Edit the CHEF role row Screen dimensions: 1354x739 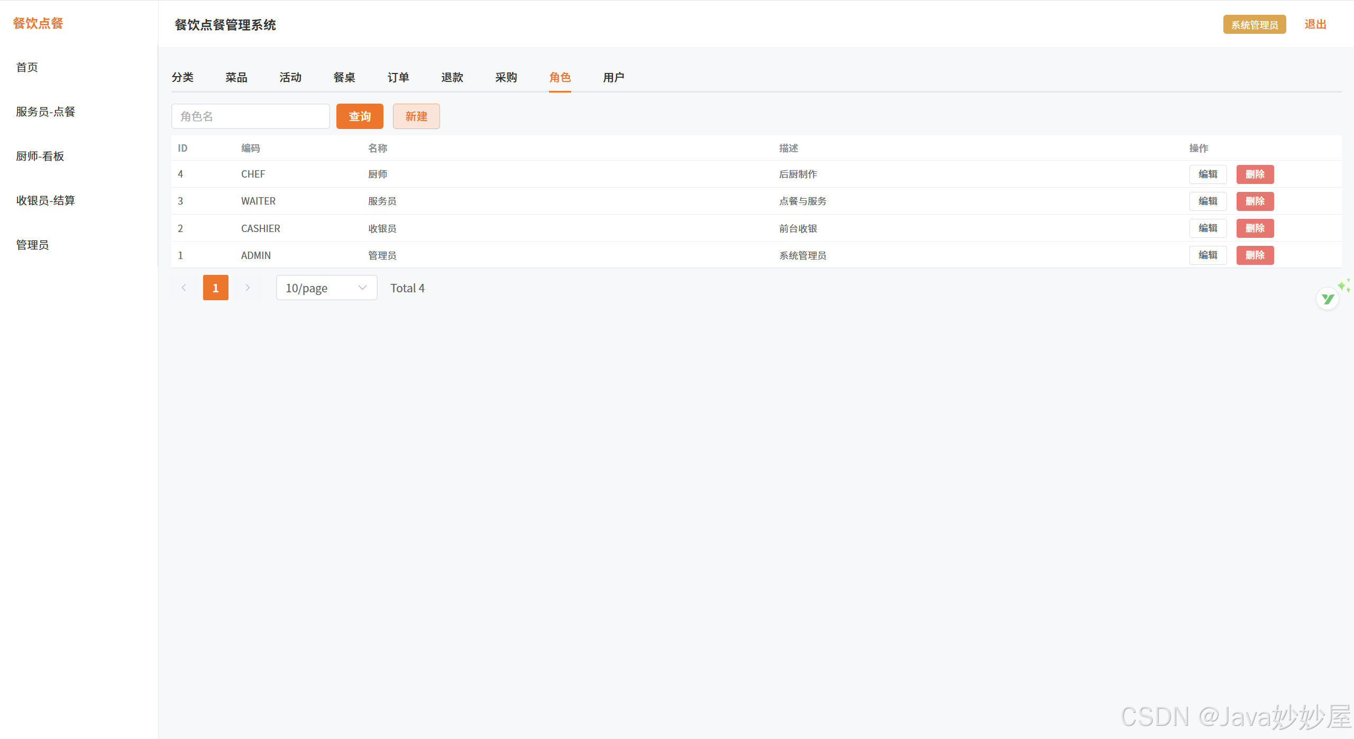click(x=1207, y=174)
